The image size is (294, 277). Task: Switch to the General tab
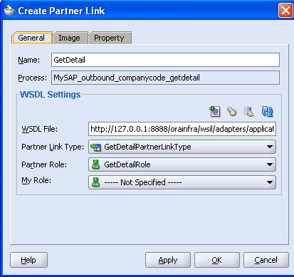click(31, 38)
